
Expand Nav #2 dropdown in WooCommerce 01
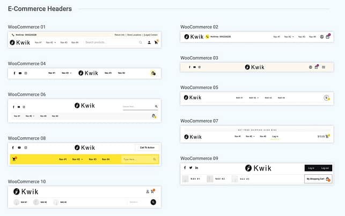pyautogui.click(x=51, y=43)
